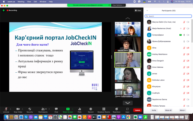The height and width of the screenshot is (121, 193).
Task: Open the Chat panel
Action: click(x=56, y=110)
